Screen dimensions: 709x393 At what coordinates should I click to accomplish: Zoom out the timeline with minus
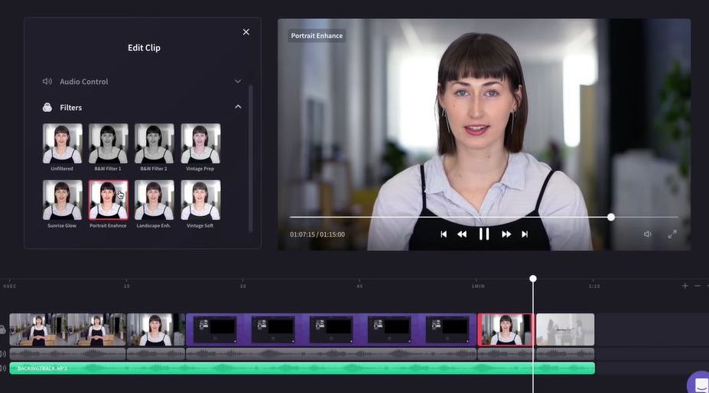click(698, 285)
